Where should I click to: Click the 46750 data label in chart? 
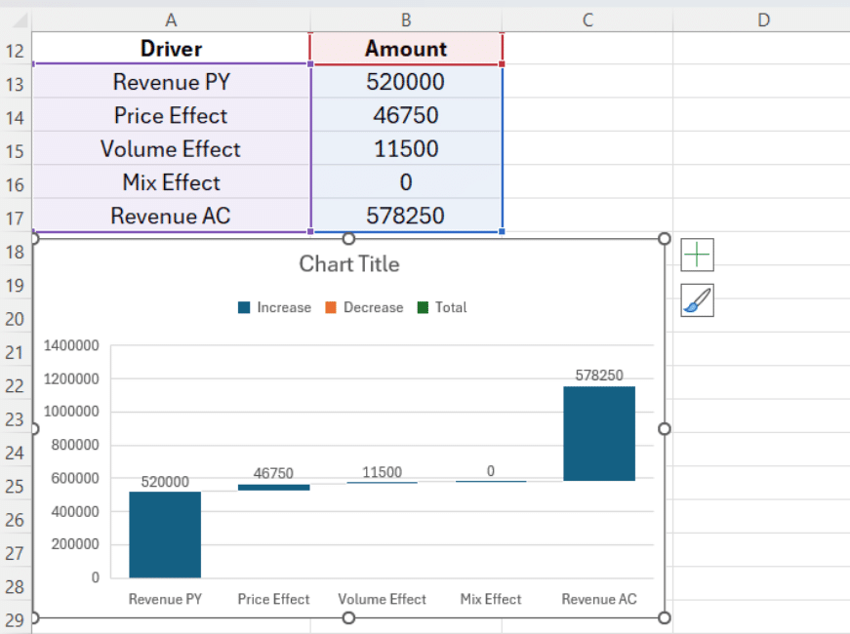(273, 474)
